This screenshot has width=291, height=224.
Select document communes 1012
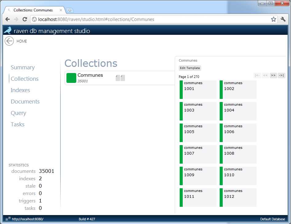coord(238,197)
